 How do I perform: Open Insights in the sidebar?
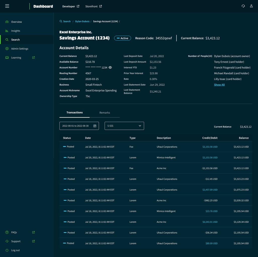[16, 31]
